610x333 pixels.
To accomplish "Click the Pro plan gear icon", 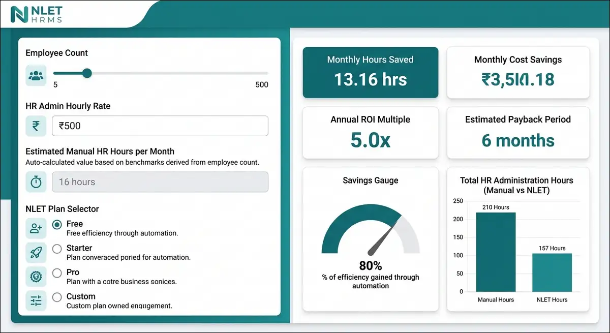I will click(36, 277).
